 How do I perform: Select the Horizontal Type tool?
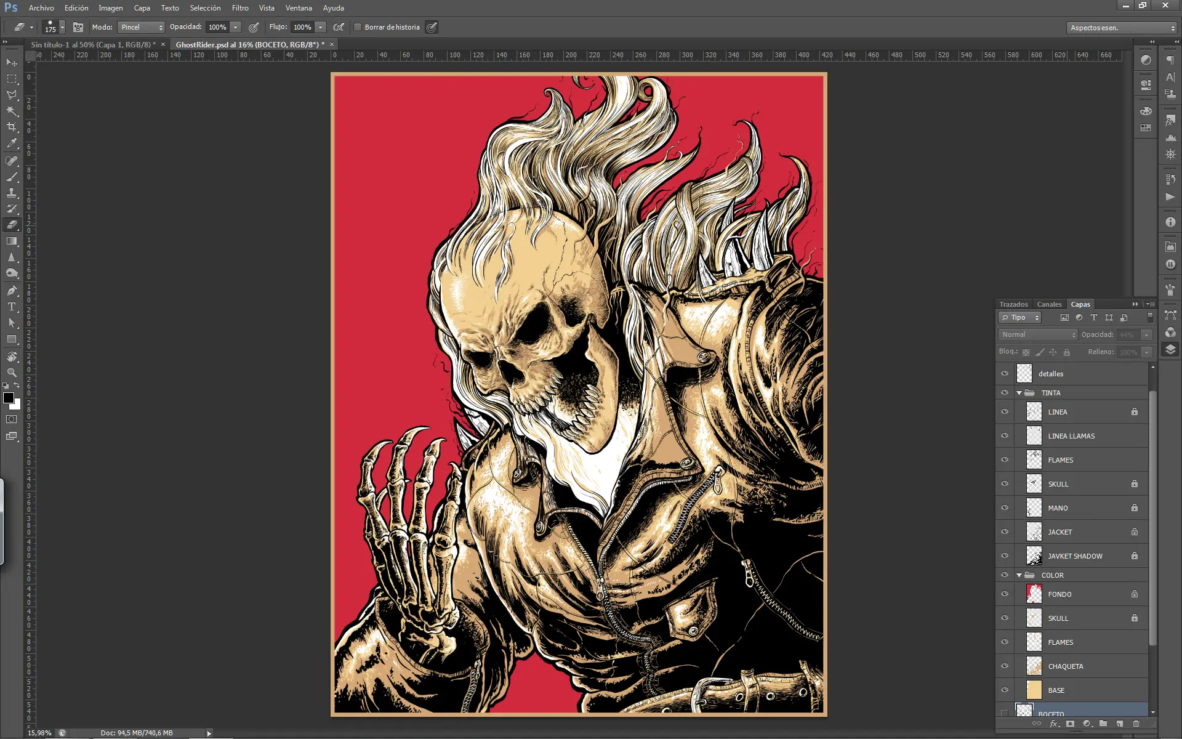[12, 307]
